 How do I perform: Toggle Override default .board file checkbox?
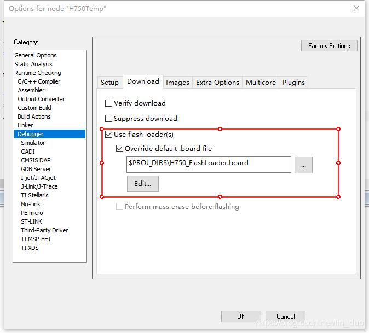click(x=119, y=149)
